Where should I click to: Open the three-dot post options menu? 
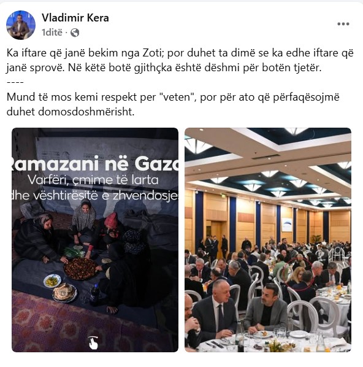click(343, 24)
